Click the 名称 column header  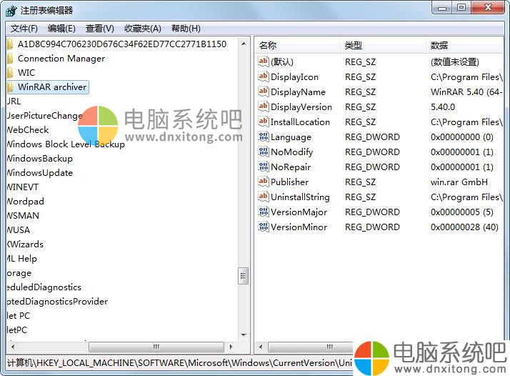(297, 45)
